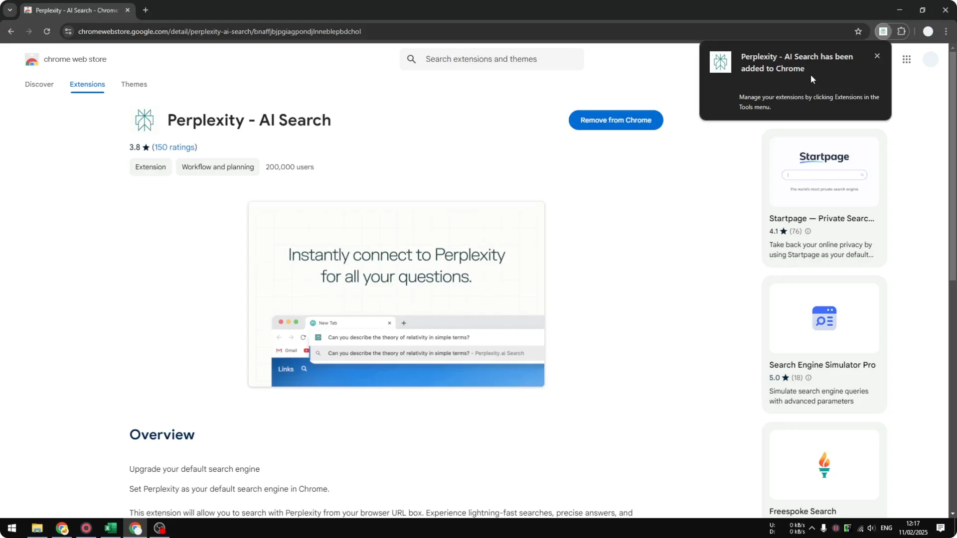Switch to the Themes tab
957x538 pixels.
(x=134, y=84)
